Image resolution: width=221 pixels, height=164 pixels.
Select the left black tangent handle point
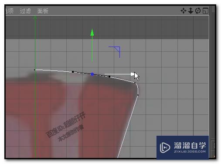pyautogui.click(x=73, y=72)
